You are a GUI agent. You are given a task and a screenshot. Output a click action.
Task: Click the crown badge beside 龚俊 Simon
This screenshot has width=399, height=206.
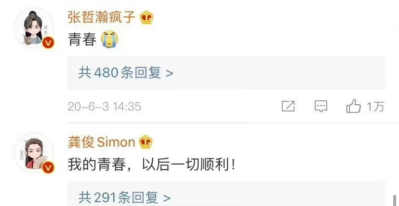tap(146, 142)
